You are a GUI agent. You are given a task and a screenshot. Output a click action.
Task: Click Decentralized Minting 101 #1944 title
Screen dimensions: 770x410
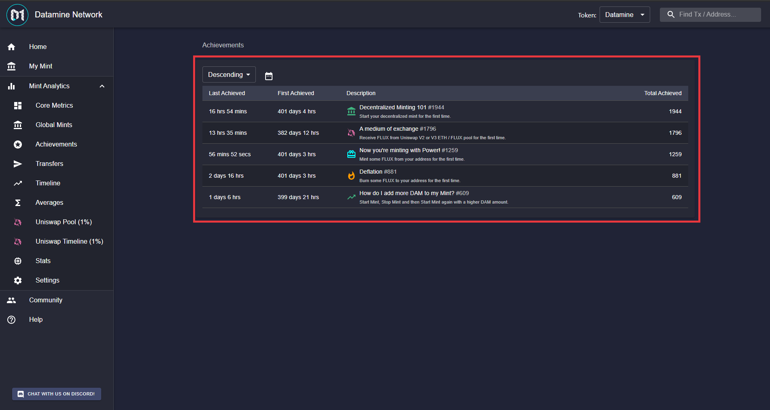click(x=402, y=107)
